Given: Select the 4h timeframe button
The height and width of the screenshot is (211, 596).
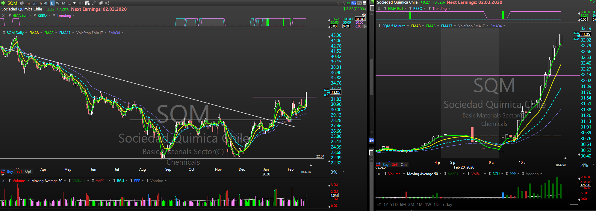Looking at the screenshot, I should click(46, 3).
